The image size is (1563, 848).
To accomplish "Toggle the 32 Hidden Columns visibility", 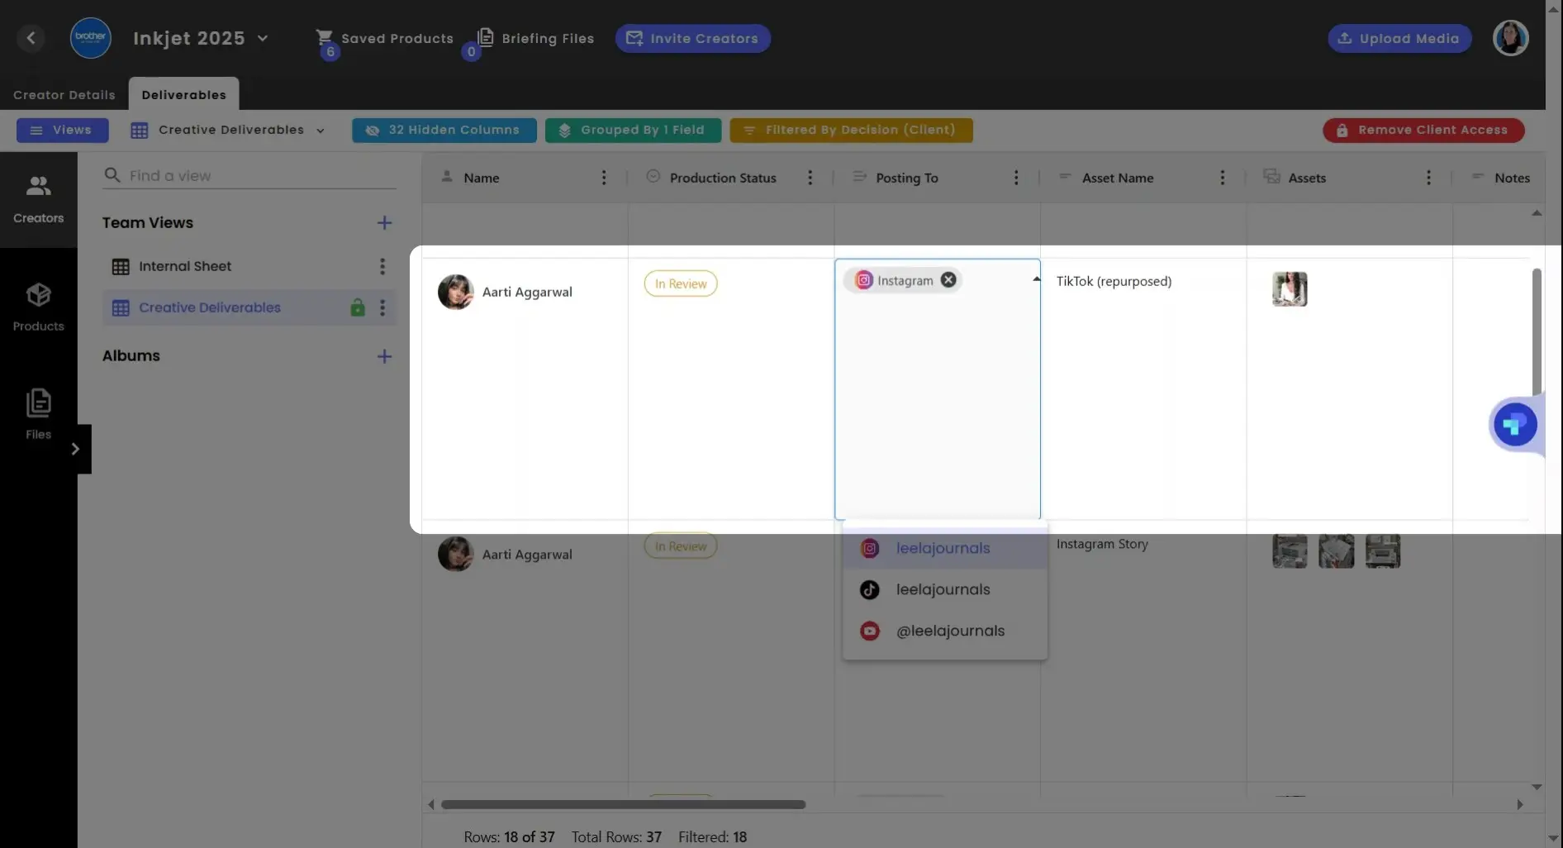I will click(x=444, y=130).
